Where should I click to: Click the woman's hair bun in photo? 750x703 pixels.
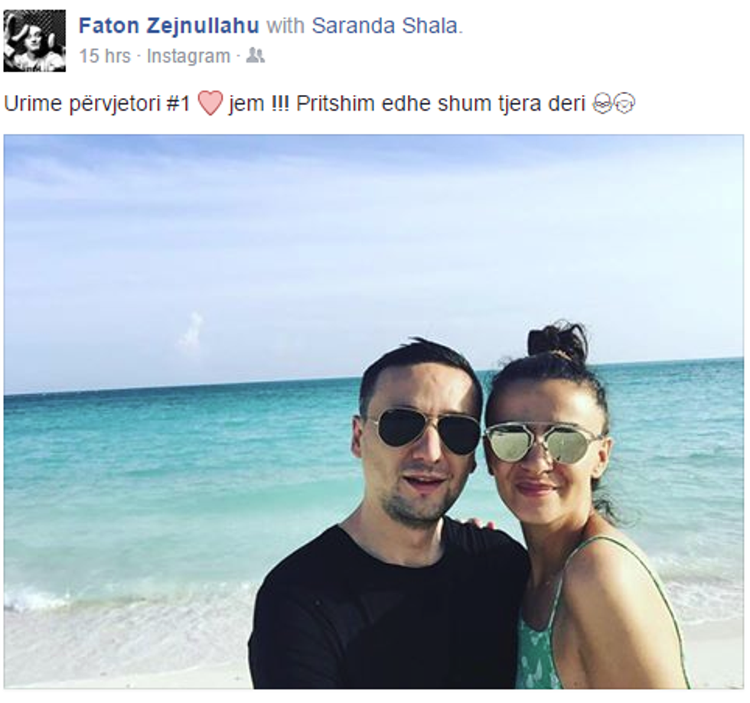[x=558, y=340]
